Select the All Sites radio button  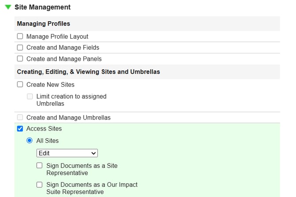(x=30, y=141)
